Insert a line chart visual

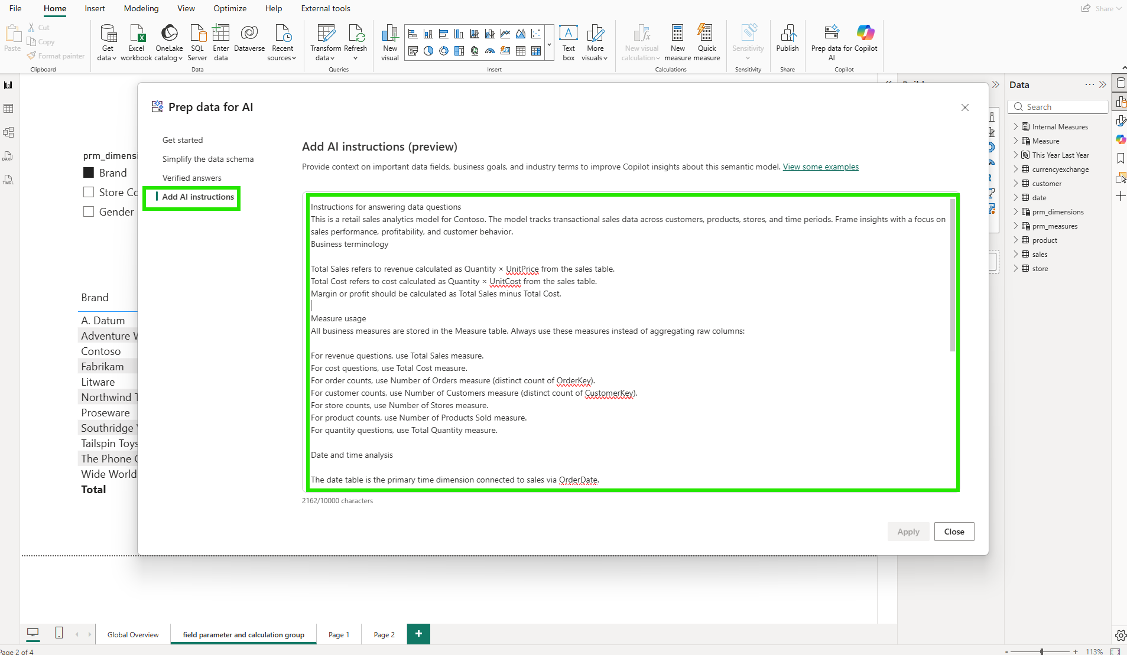505,34
